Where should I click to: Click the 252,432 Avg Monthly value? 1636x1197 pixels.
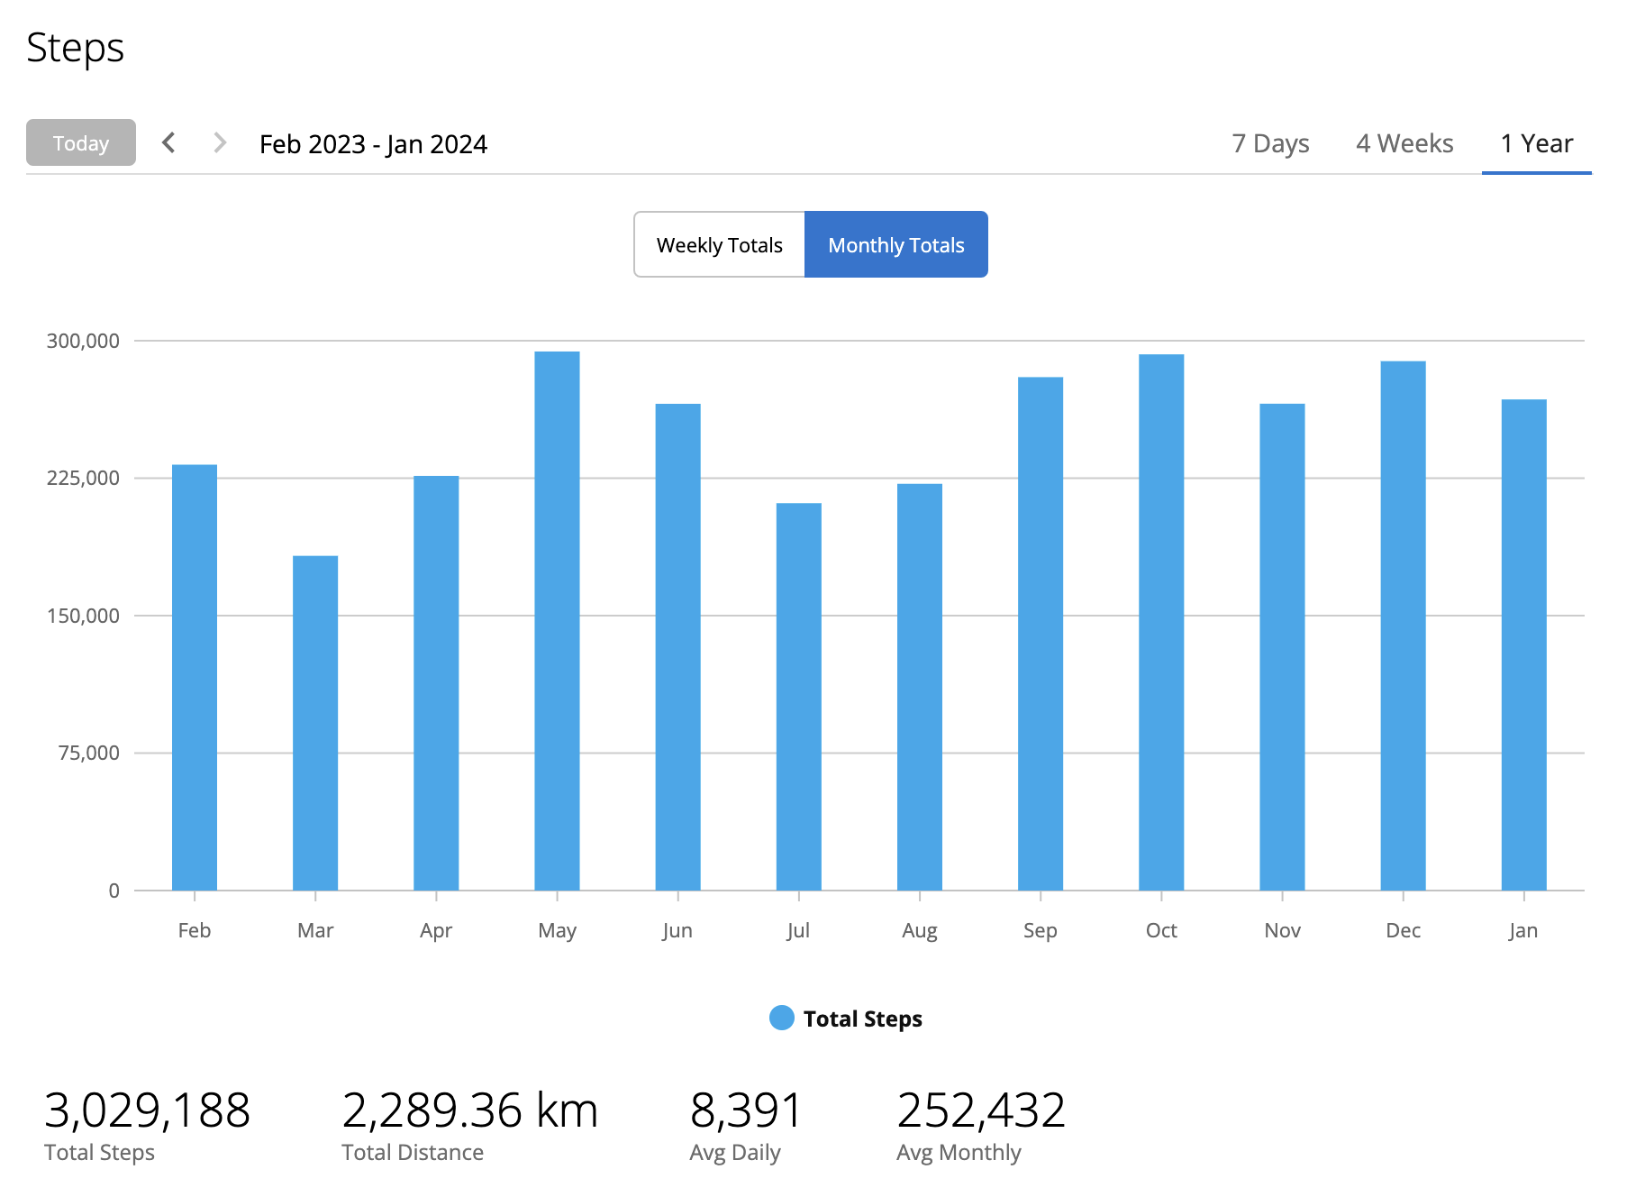click(x=980, y=1110)
